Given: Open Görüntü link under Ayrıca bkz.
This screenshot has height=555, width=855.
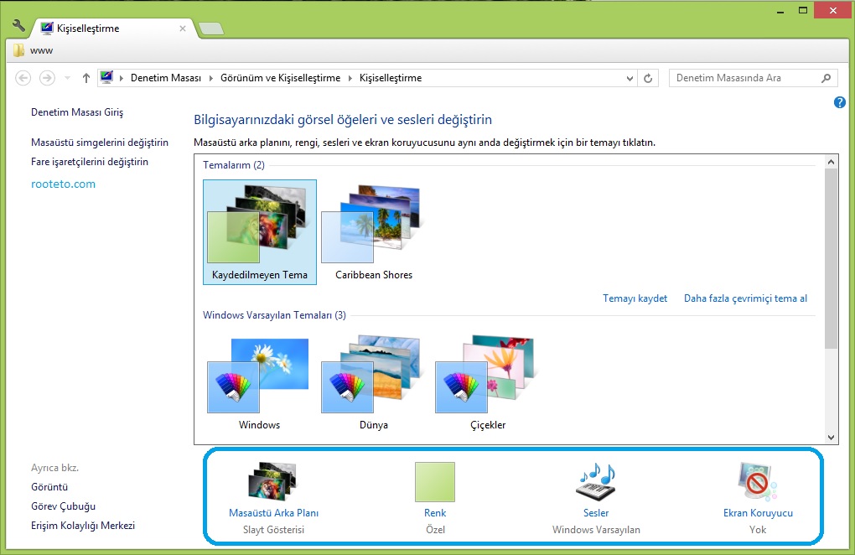Looking at the screenshot, I should click(x=49, y=487).
